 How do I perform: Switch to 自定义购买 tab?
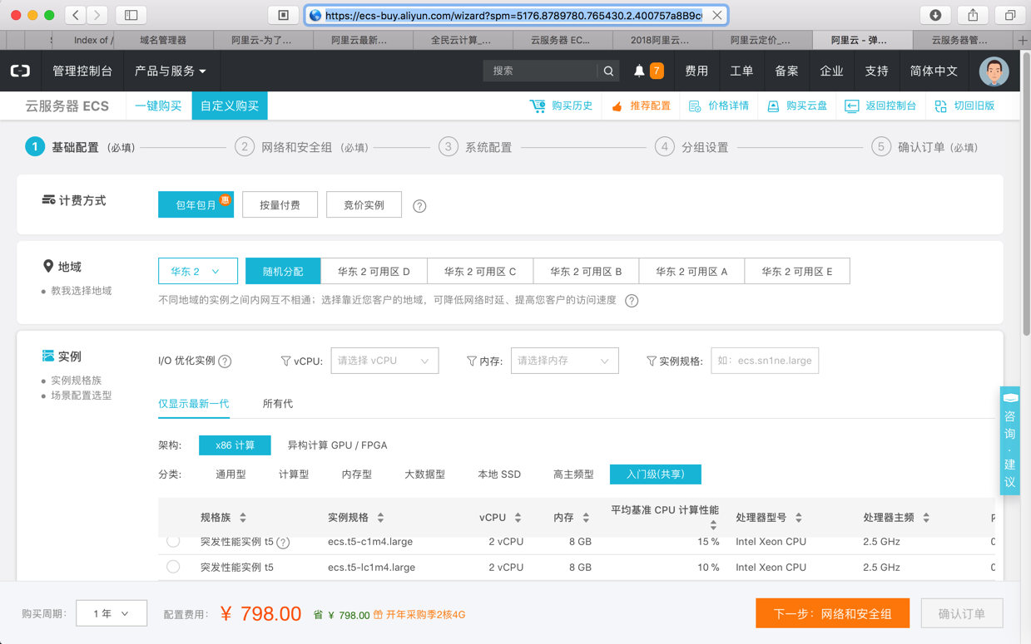point(230,106)
